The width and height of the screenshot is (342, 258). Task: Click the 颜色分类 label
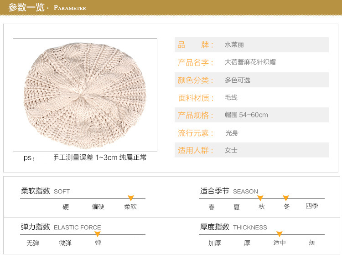196,80
